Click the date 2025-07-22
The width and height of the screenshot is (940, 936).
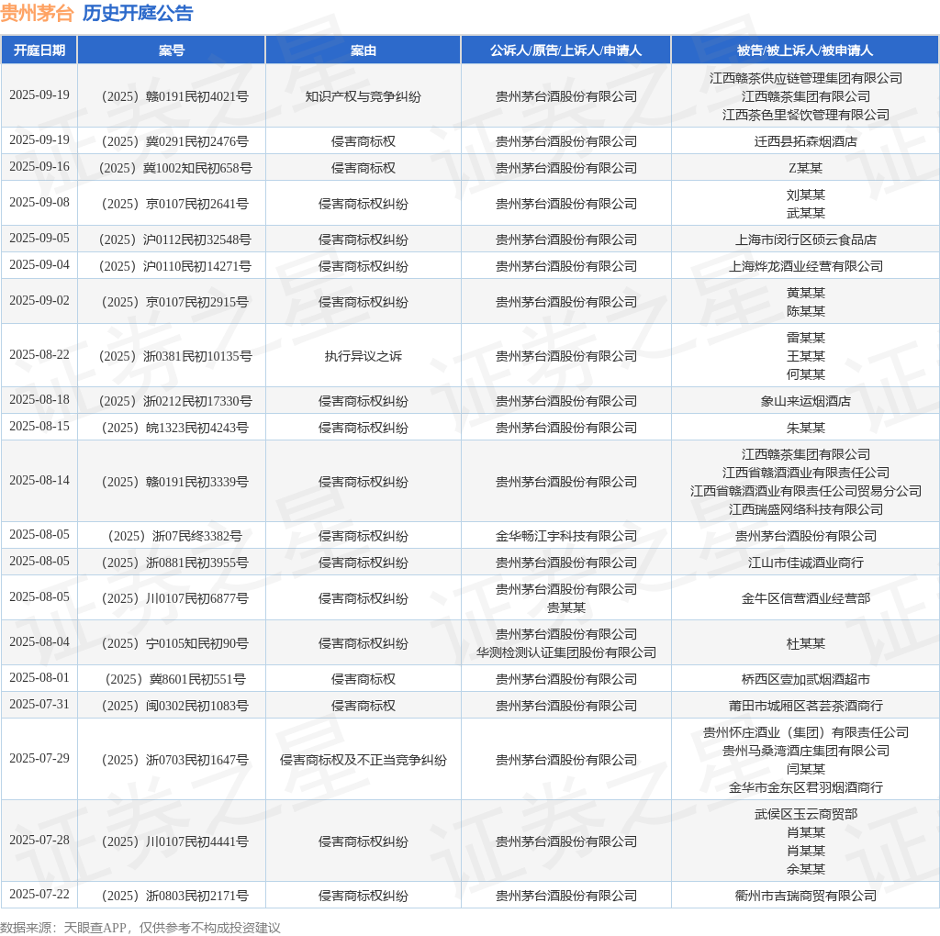[39, 894]
